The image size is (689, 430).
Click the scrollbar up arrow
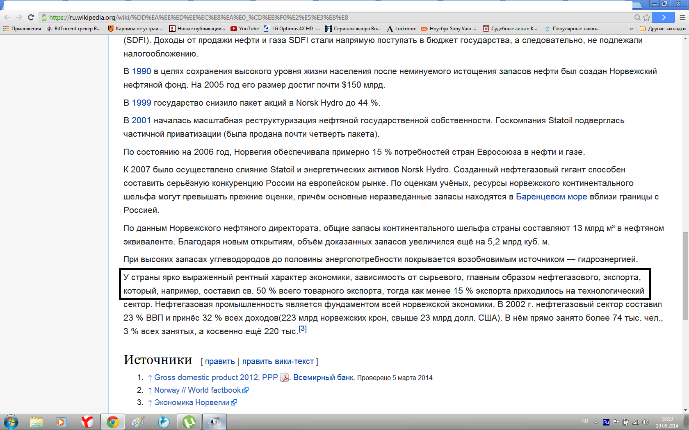[x=685, y=38]
